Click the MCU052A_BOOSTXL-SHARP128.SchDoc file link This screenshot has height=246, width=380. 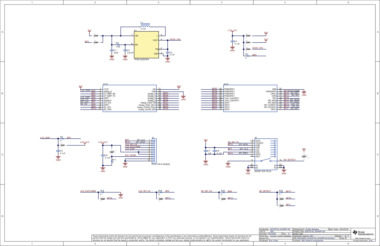point(316,238)
